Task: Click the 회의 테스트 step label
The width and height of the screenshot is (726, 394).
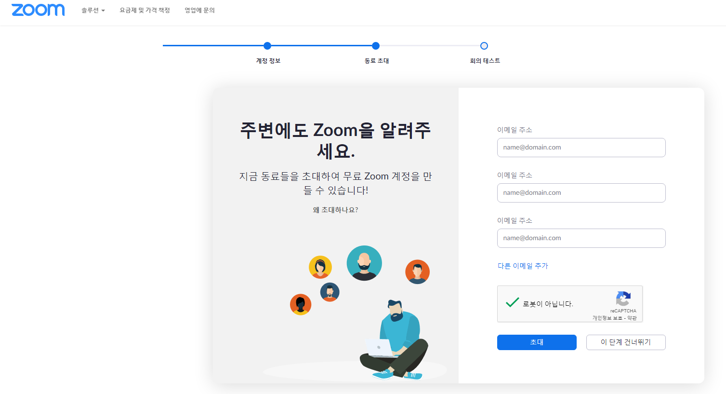Action: tap(485, 61)
